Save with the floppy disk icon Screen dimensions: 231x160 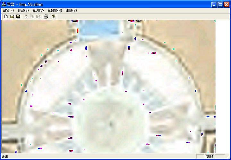point(18,17)
